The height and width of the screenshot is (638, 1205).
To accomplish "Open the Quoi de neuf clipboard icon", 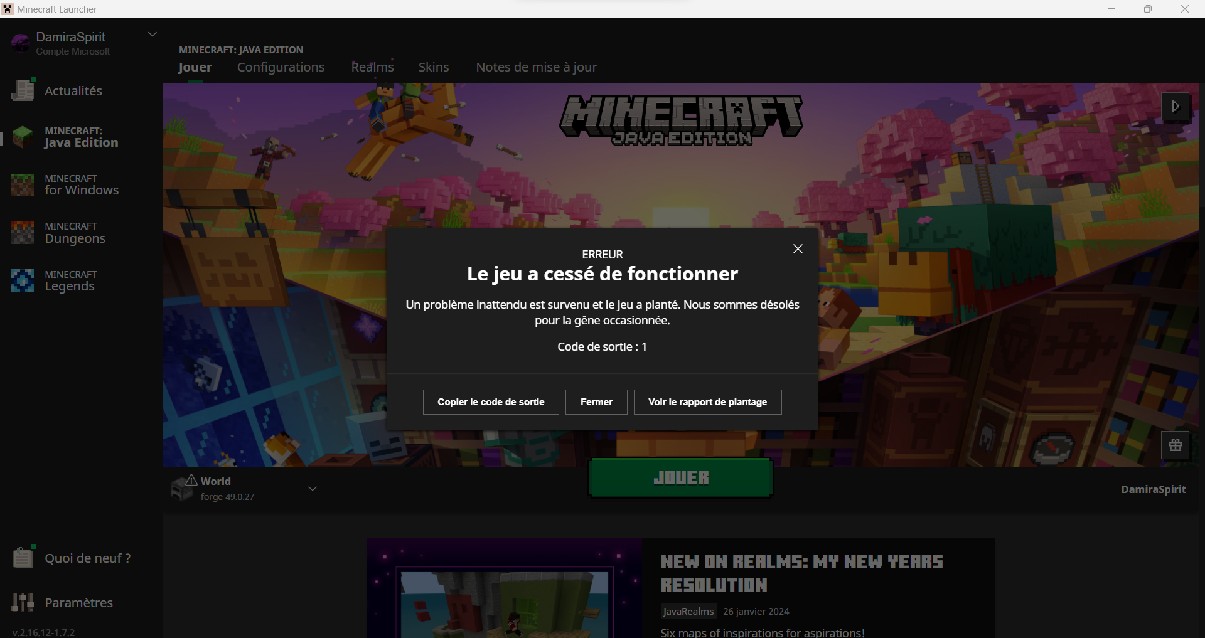I will [x=23, y=557].
